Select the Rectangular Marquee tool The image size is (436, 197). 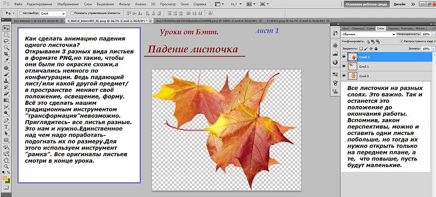[6, 35]
